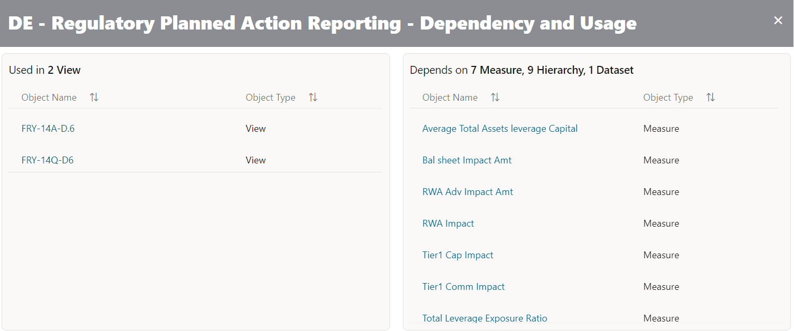794x331 pixels.
Task: Open the FRY-14Q-D6 view
Action: click(x=48, y=160)
